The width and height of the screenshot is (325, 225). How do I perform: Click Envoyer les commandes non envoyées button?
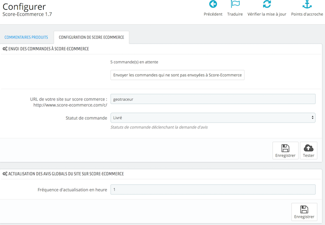177,75
